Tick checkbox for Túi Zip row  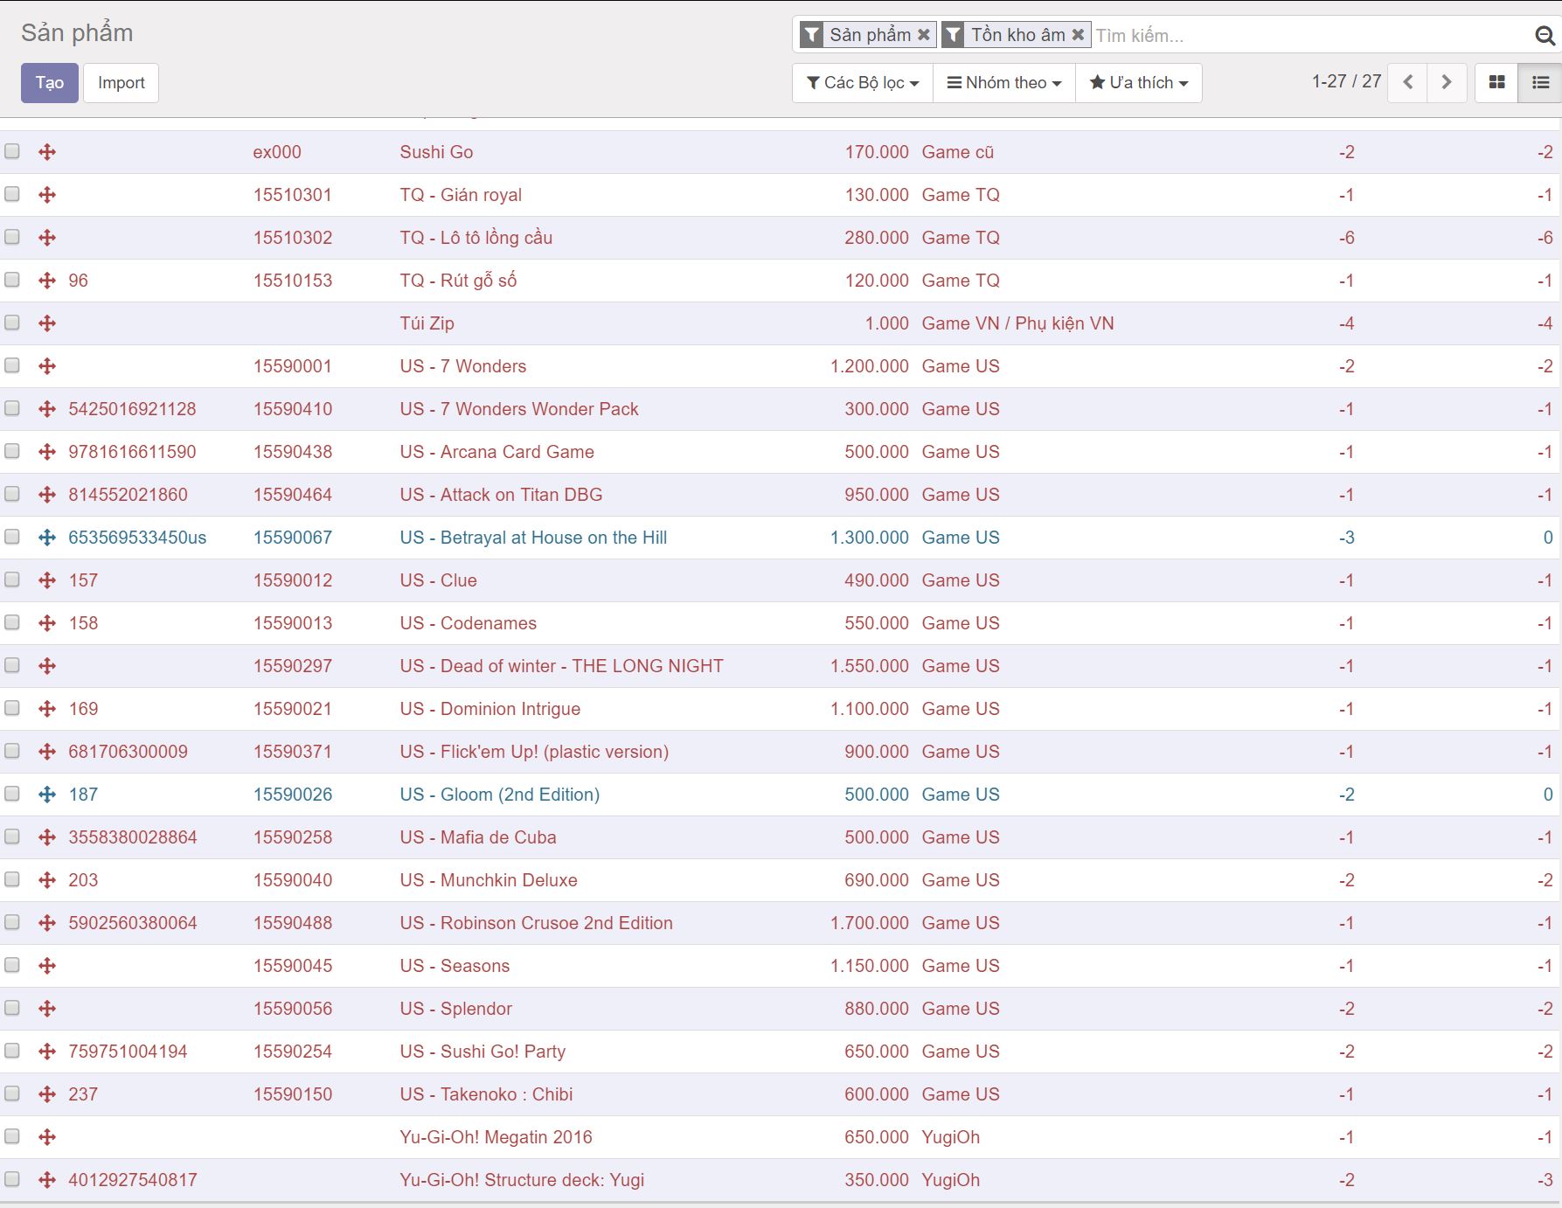tap(12, 323)
